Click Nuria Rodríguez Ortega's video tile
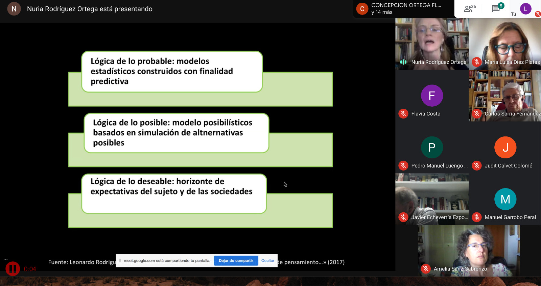 click(432, 41)
